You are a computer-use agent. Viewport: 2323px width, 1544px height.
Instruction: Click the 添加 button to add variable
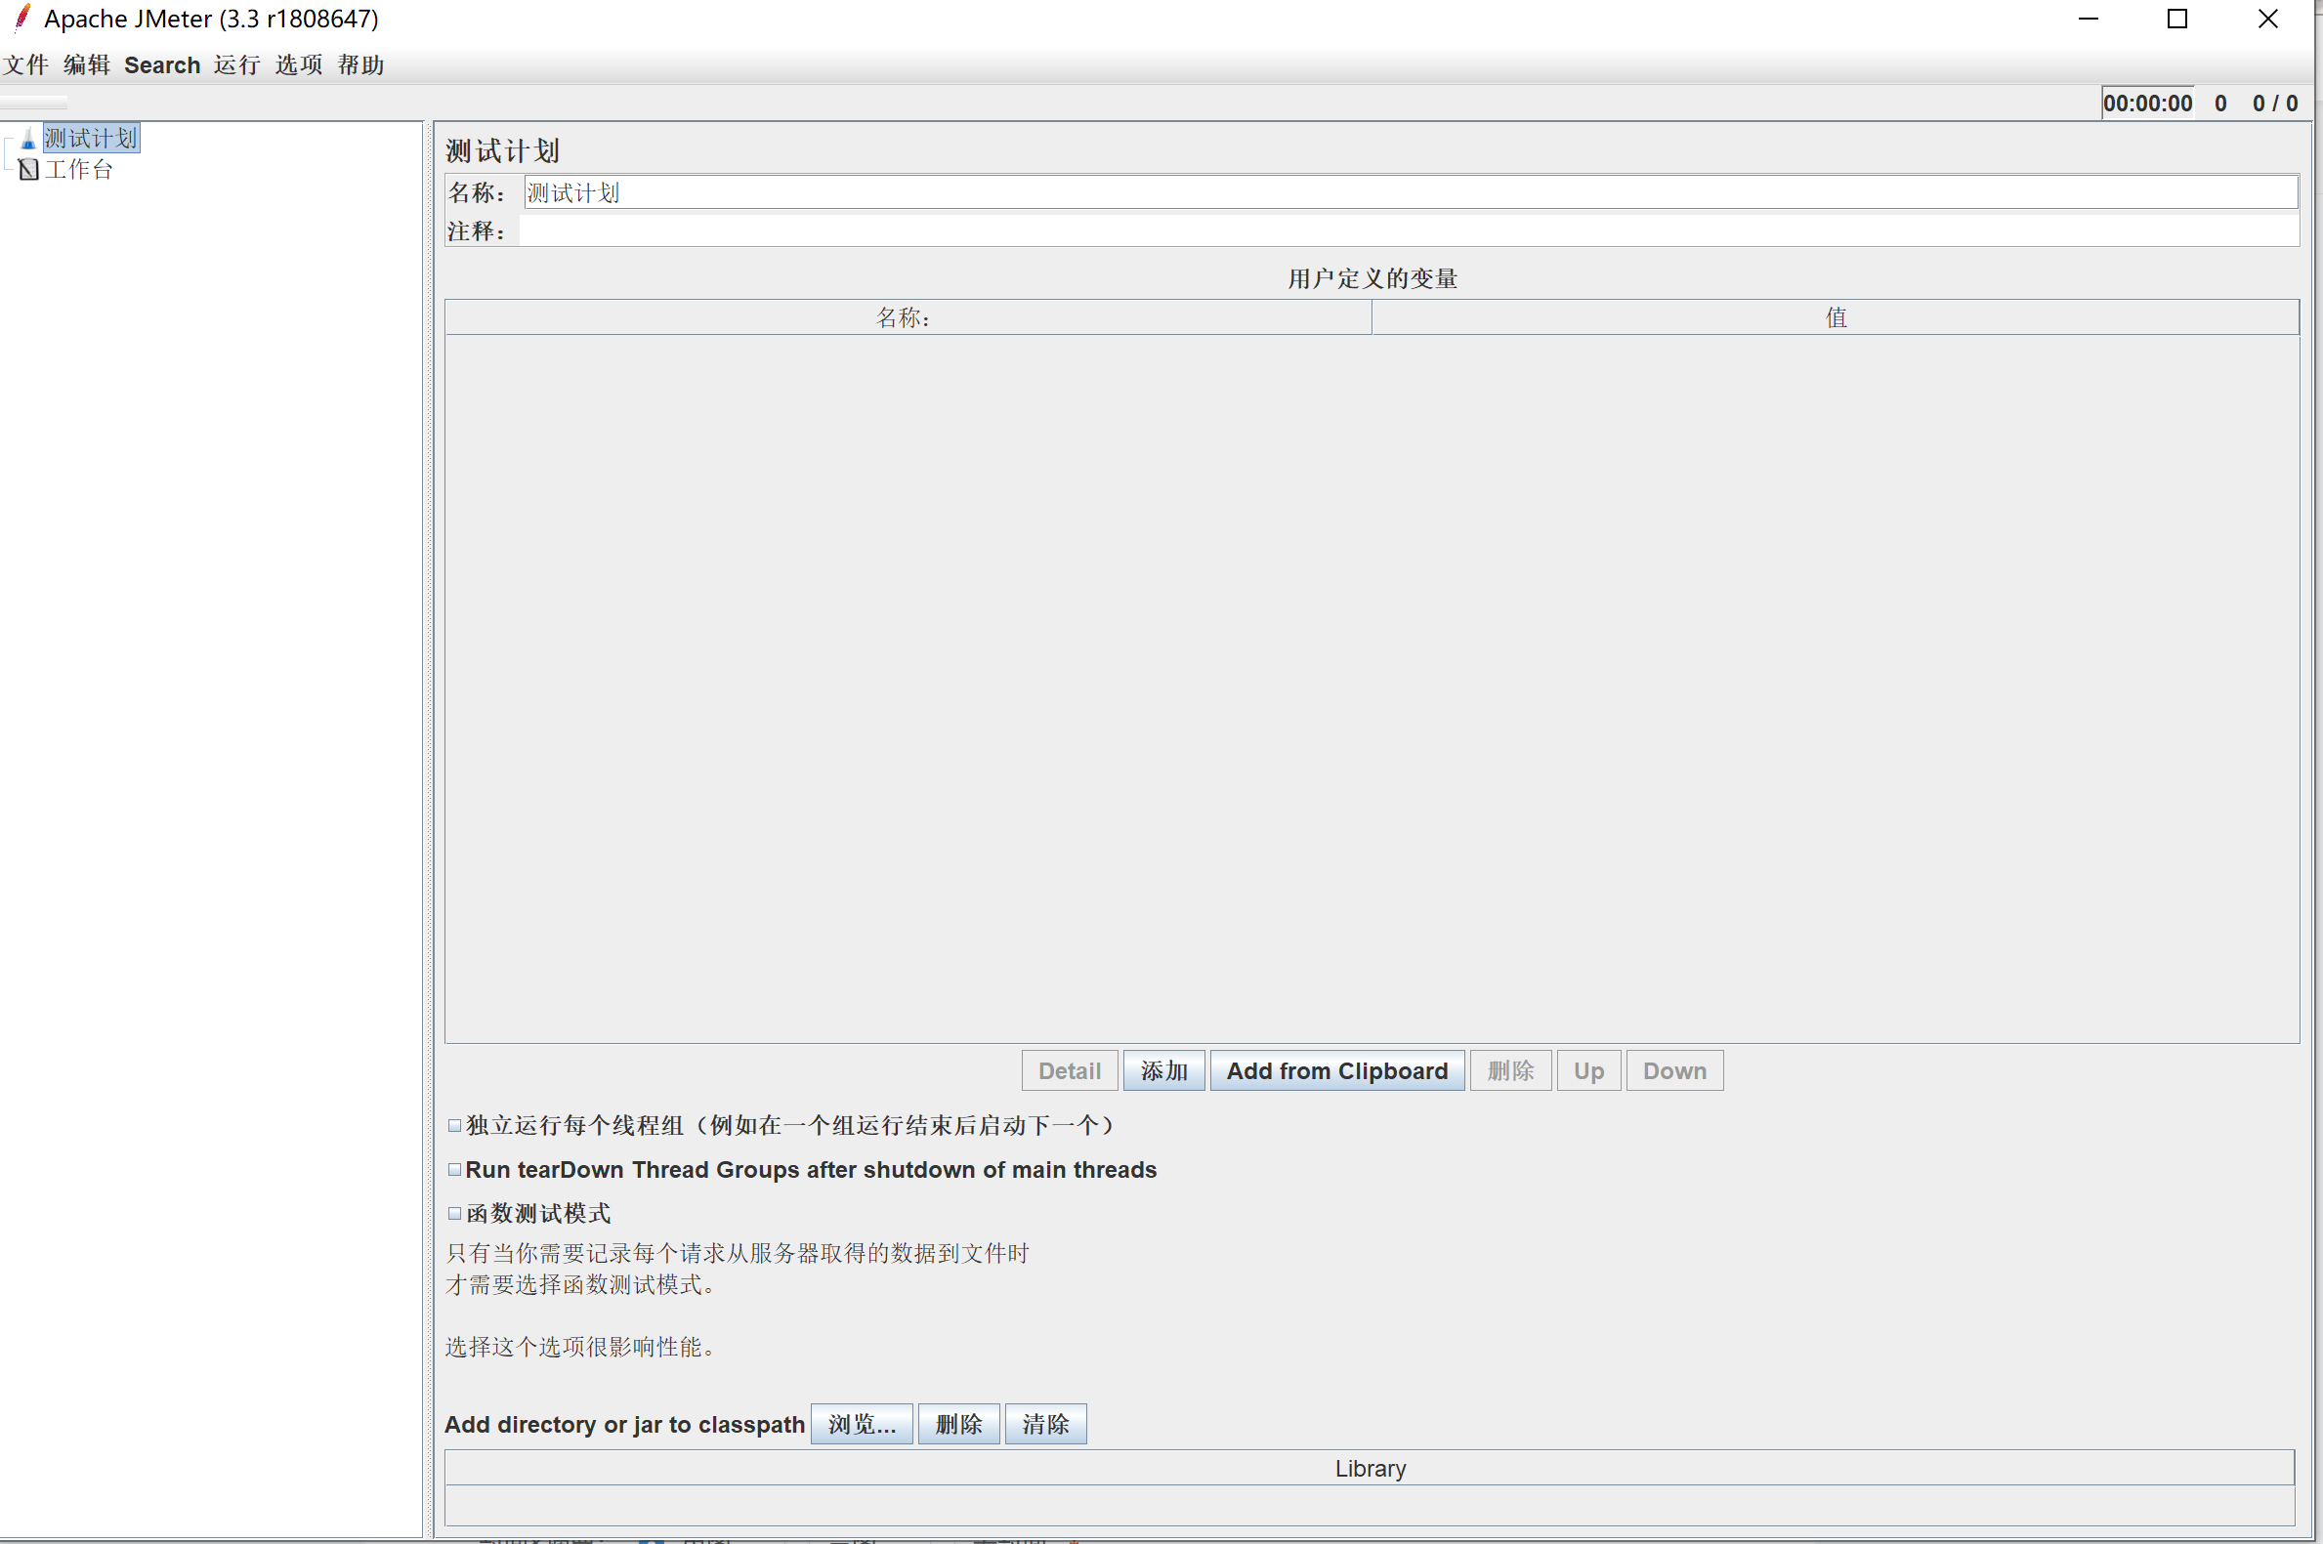tap(1163, 1070)
